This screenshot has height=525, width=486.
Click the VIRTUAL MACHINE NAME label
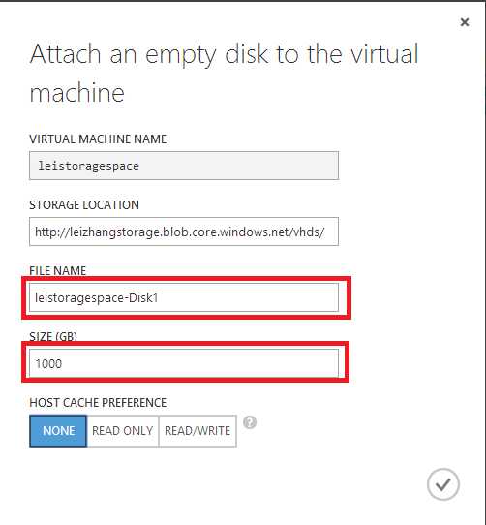coord(98,139)
